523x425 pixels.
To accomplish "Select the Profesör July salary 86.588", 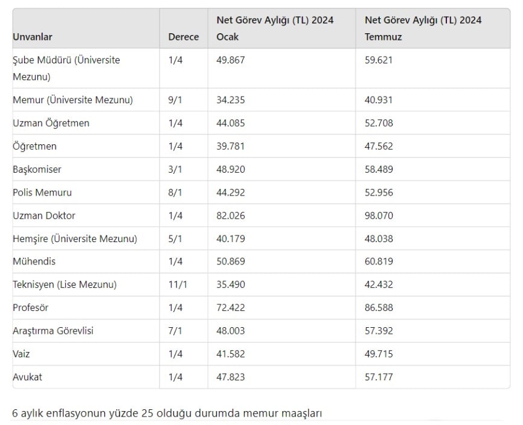I will (x=379, y=308).
